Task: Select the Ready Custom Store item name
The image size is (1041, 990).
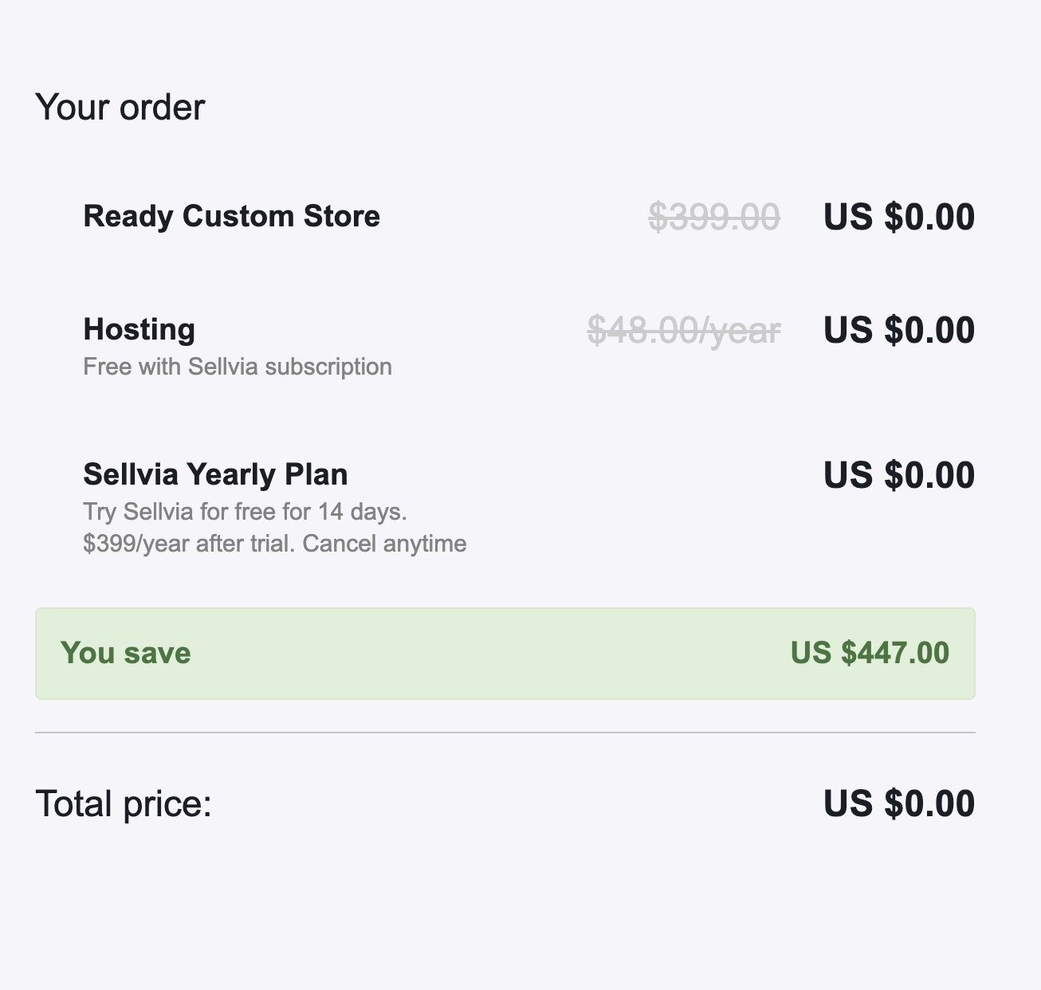Action: click(x=231, y=217)
